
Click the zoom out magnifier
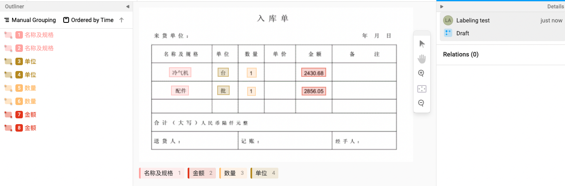point(421,103)
